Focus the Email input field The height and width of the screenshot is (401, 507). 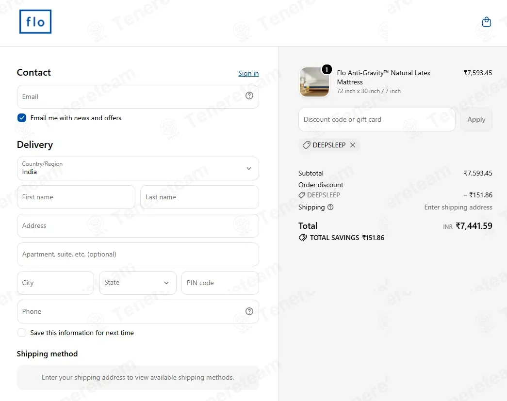click(138, 96)
